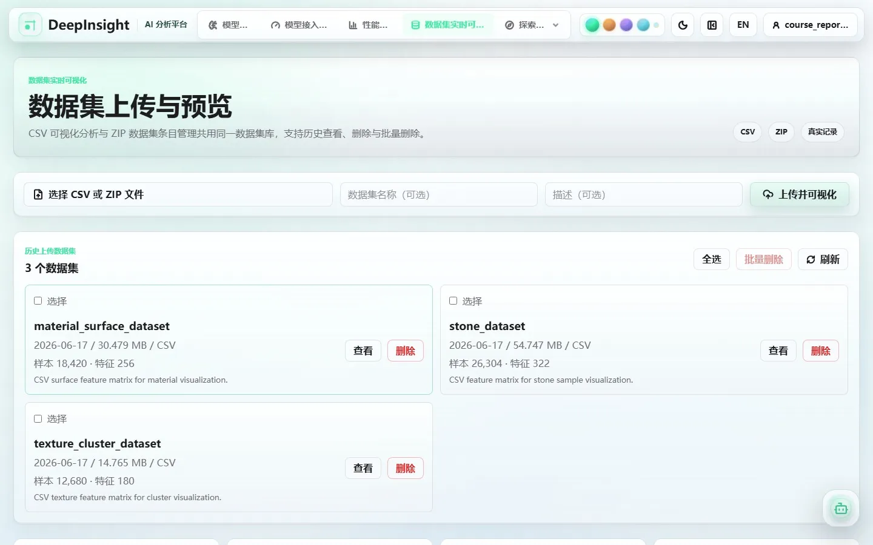Click text "样本 26,304 · 特征 322"
Viewport: 873px width, 545px height.
500,363
